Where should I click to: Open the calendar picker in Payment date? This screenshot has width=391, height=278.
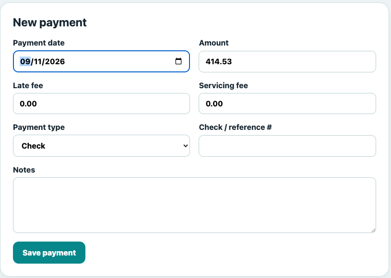click(178, 61)
